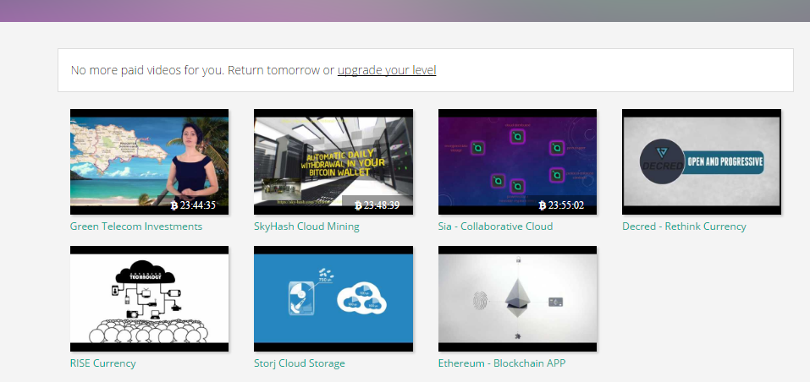
Task: Open Decred Rethink Currency video thumbnail
Action: click(702, 162)
